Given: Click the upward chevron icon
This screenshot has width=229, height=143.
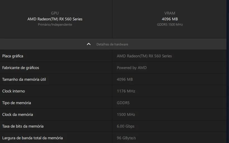Looking at the screenshot, I should [x=89, y=44].
